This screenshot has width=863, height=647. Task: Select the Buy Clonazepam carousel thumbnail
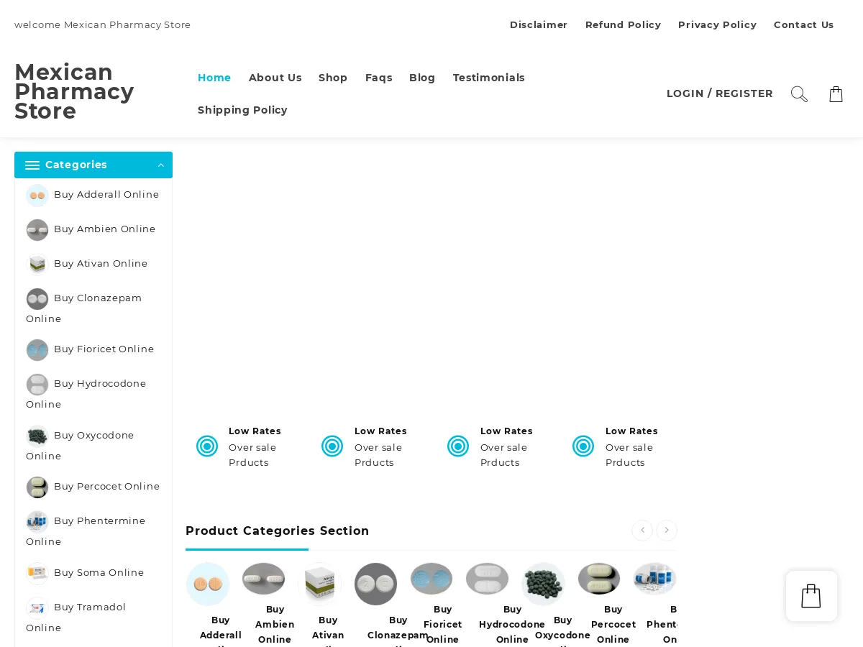coord(375,584)
